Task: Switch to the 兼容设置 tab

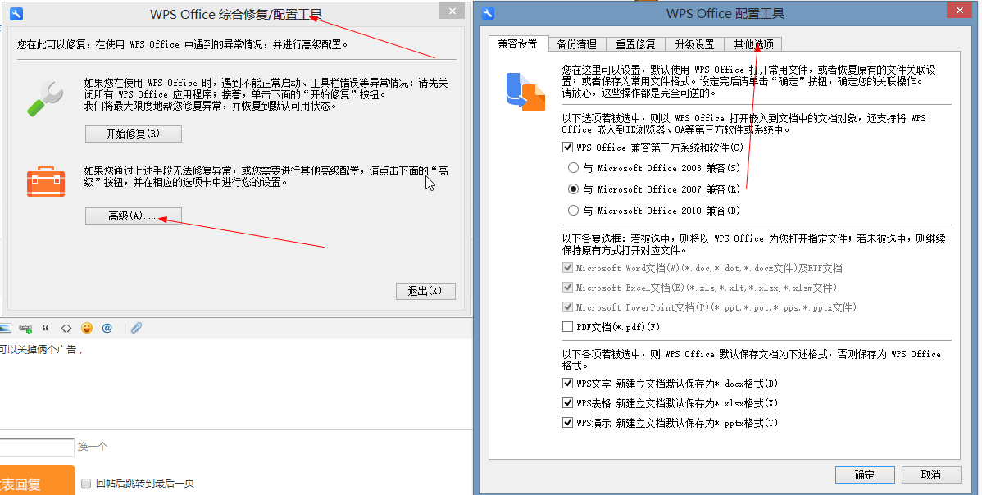Action: coord(518,43)
